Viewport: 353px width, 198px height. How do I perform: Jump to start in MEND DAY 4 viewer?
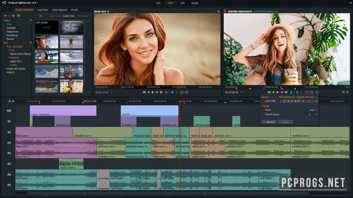[x=144, y=92]
